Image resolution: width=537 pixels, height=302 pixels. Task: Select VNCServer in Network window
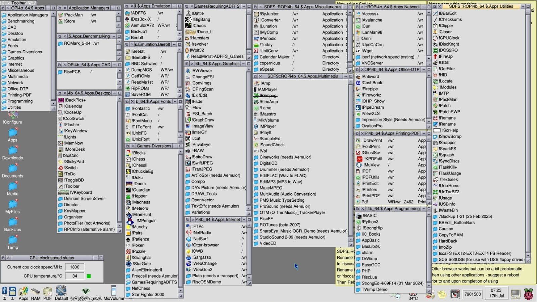coord(369,63)
